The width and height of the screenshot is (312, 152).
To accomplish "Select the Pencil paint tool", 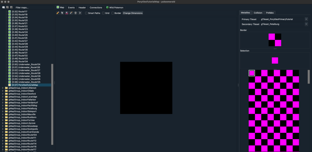I will (x=58, y=13).
